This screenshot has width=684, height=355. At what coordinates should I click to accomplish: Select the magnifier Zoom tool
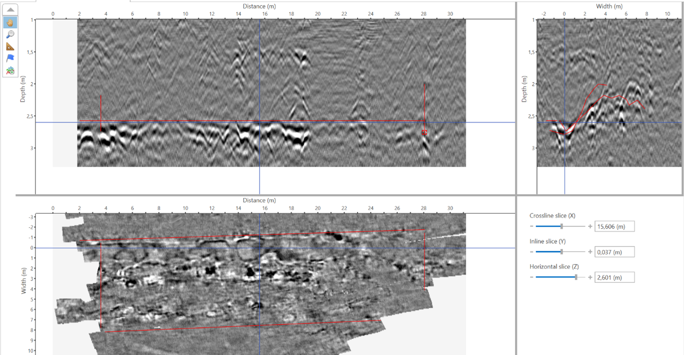pos(10,34)
